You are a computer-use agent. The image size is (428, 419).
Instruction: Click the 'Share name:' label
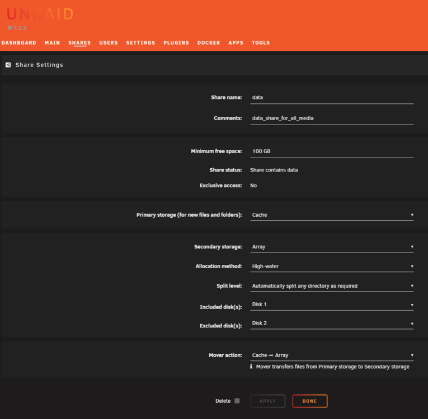226,98
